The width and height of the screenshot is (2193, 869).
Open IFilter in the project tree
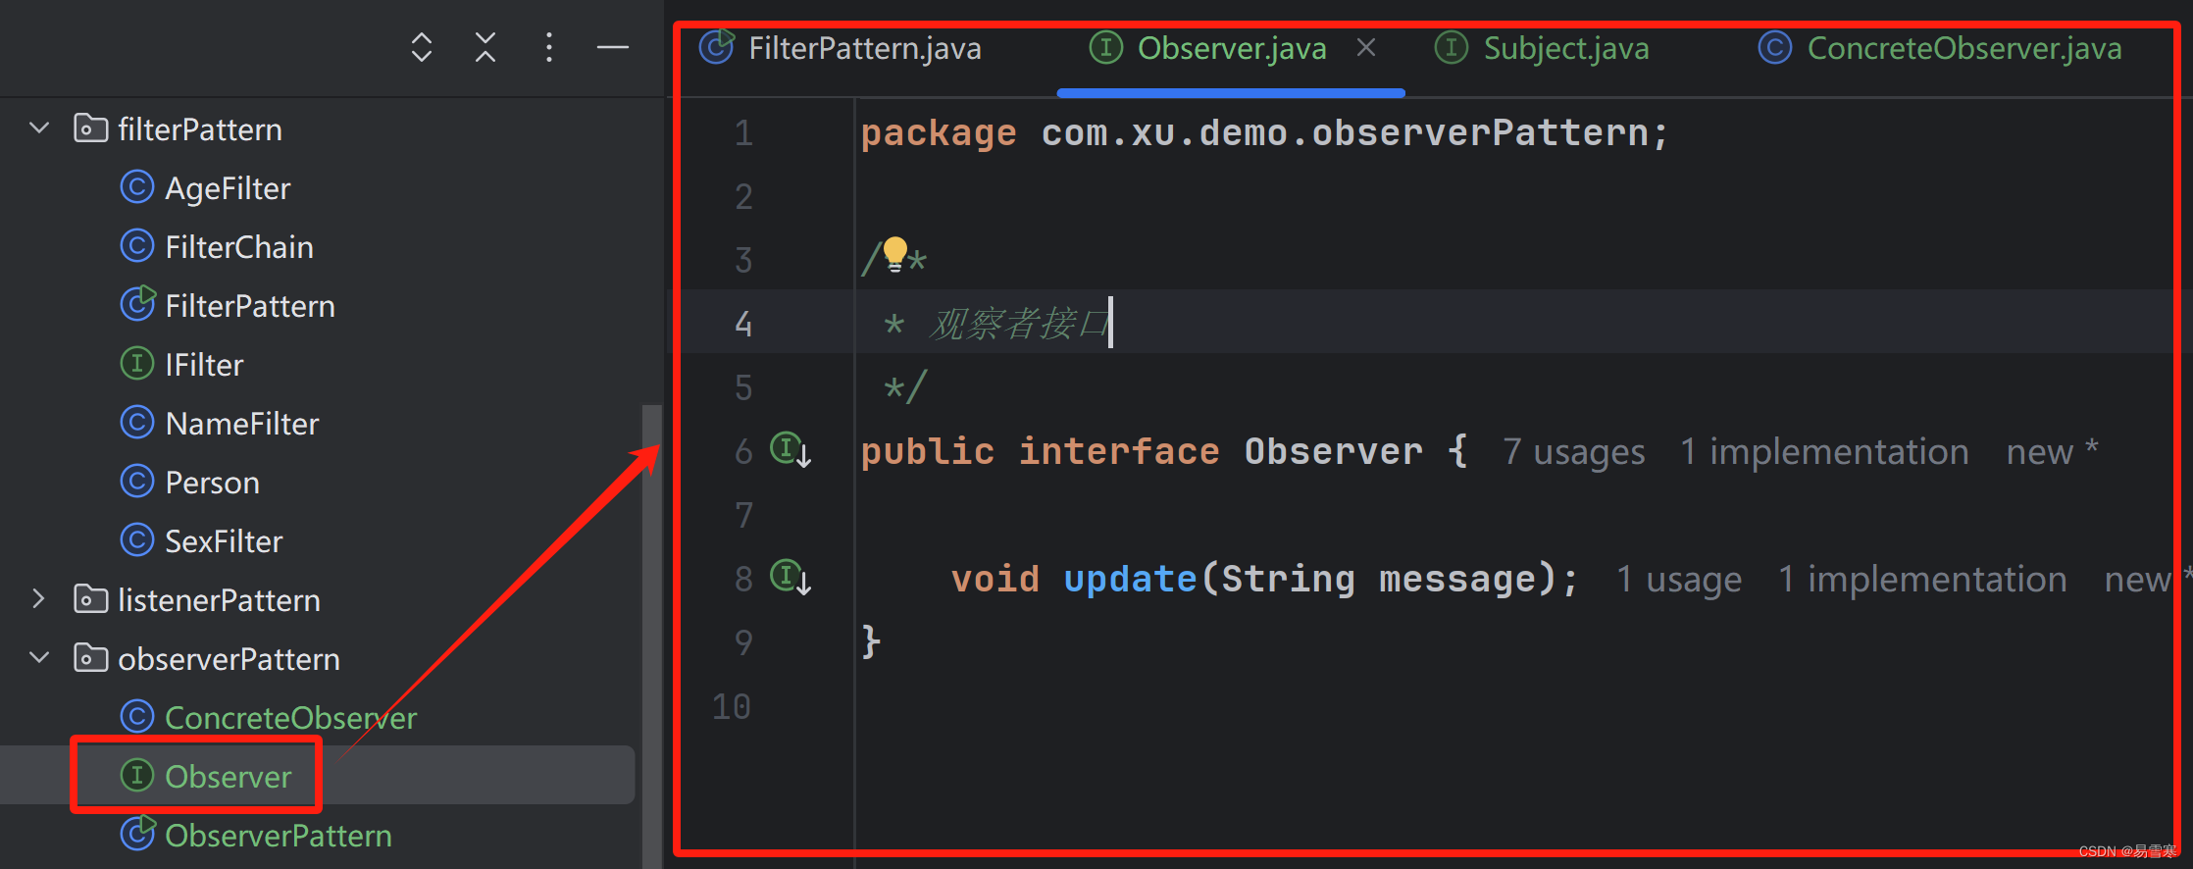[204, 365]
